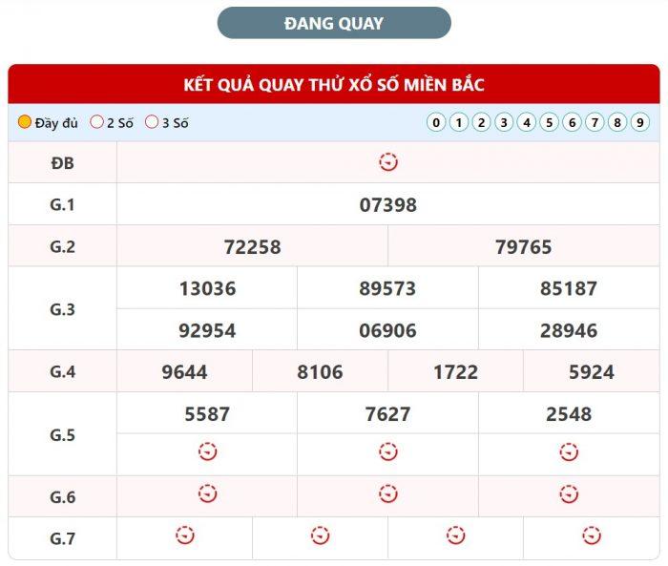Viewport: 668px width, 566px height.
Task: Click G.3 result 89573
Action: click(387, 288)
